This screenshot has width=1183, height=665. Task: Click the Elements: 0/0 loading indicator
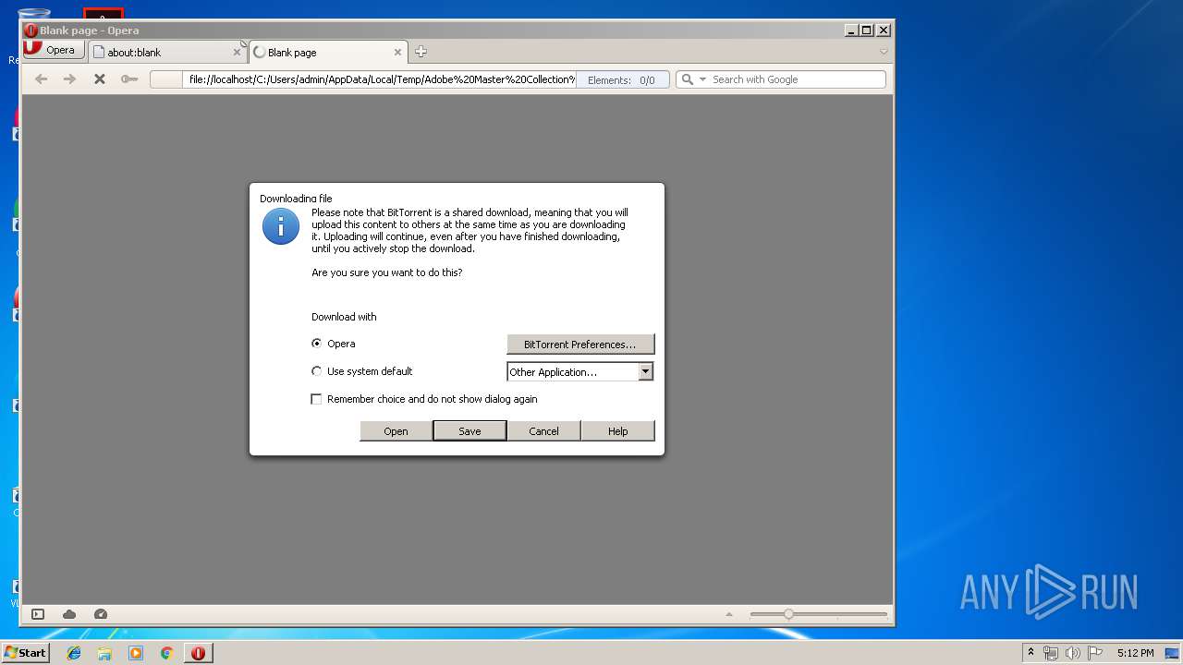(x=622, y=80)
